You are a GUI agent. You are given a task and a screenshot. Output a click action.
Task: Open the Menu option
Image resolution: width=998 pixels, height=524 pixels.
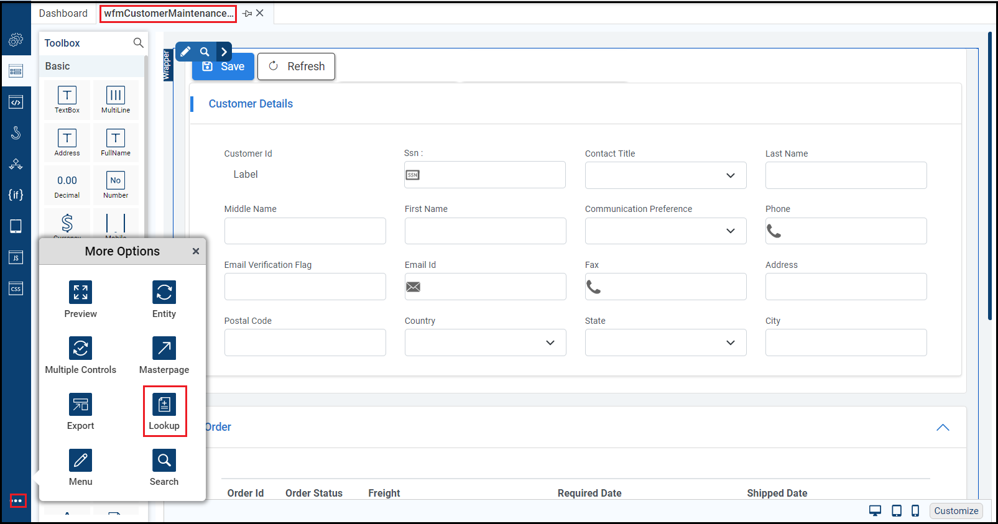coord(80,461)
